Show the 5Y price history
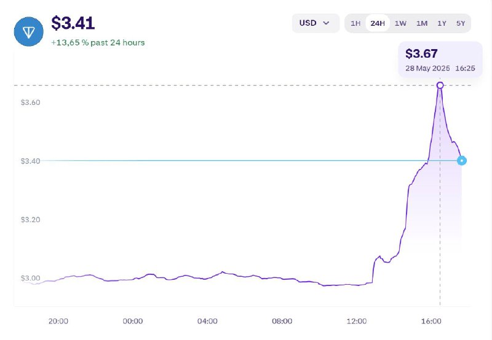The height and width of the screenshot is (340, 492). tap(461, 23)
